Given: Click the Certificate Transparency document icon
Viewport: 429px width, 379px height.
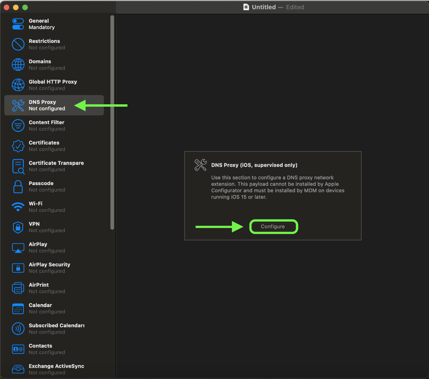Looking at the screenshot, I should click(x=18, y=166).
